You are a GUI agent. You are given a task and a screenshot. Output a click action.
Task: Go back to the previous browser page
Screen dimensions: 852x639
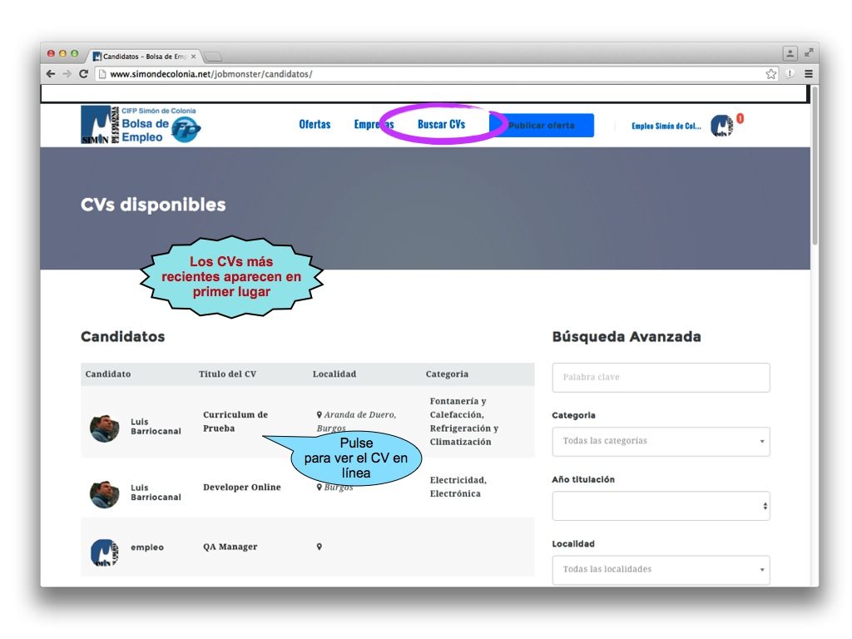[51, 74]
